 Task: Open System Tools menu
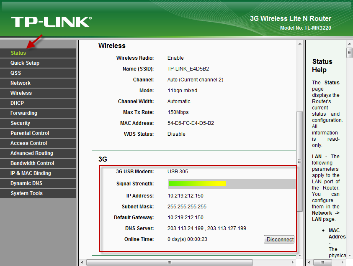tap(38, 193)
